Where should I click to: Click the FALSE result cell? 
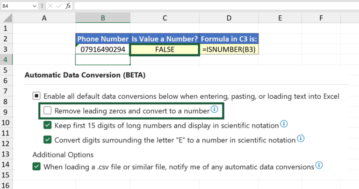(x=165, y=49)
